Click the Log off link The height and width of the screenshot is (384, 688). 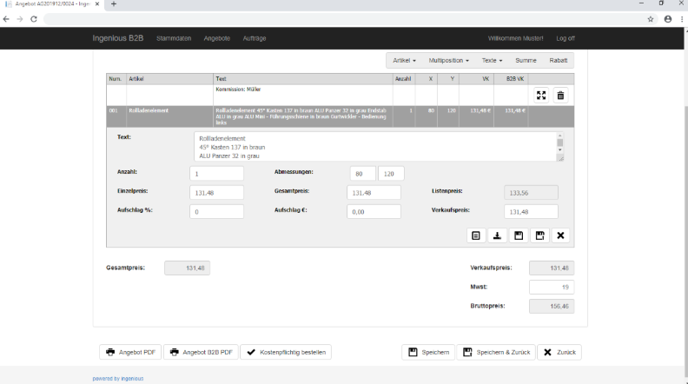(x=566, y=38)
